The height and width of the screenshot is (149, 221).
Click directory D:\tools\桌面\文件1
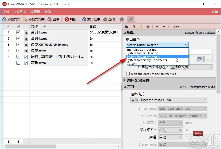(x=104, y=32)
